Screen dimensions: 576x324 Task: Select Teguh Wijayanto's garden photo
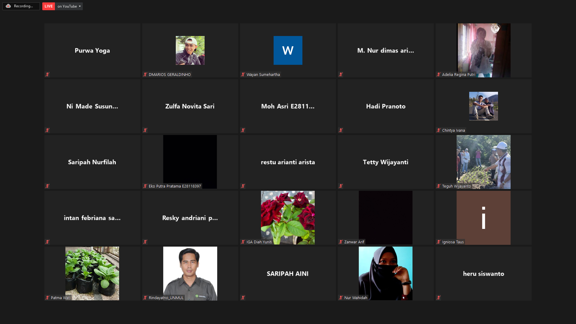484,162
